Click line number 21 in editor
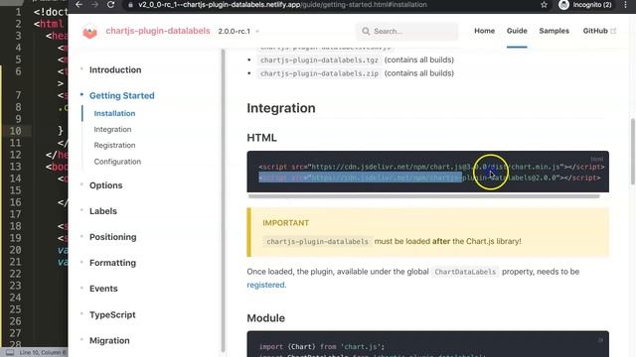 [15, 262]
